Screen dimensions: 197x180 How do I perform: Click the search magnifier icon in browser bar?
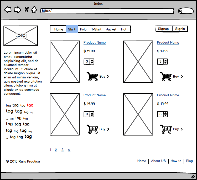tap(181, 11)
